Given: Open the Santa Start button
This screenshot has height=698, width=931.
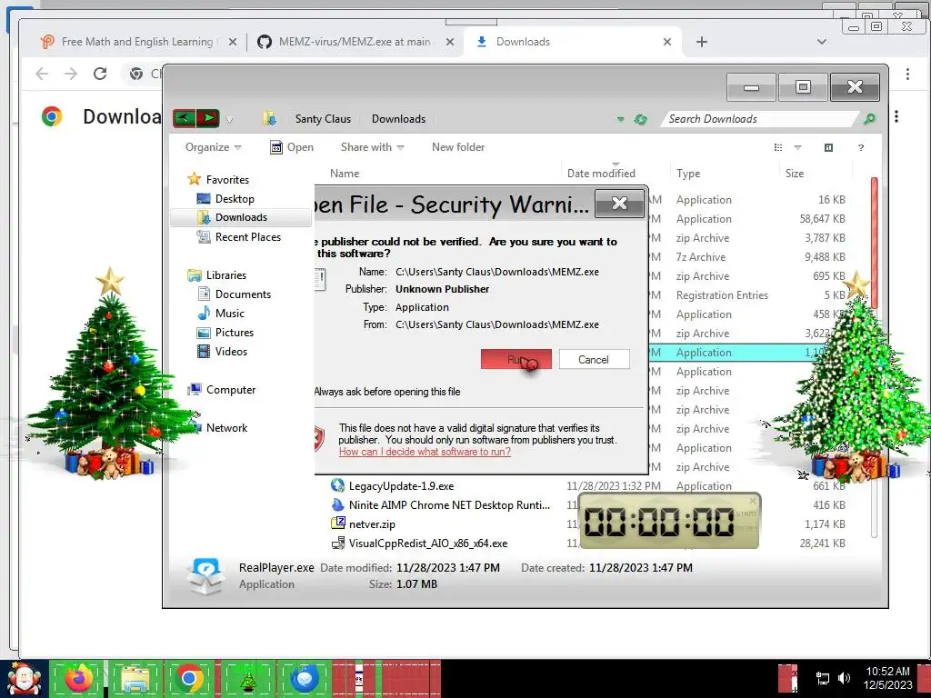Looking at the screenshot, I should pyautogui.click(x=24, y=678).
